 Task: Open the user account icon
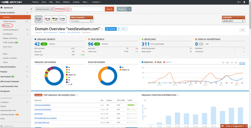coord(244,2)
